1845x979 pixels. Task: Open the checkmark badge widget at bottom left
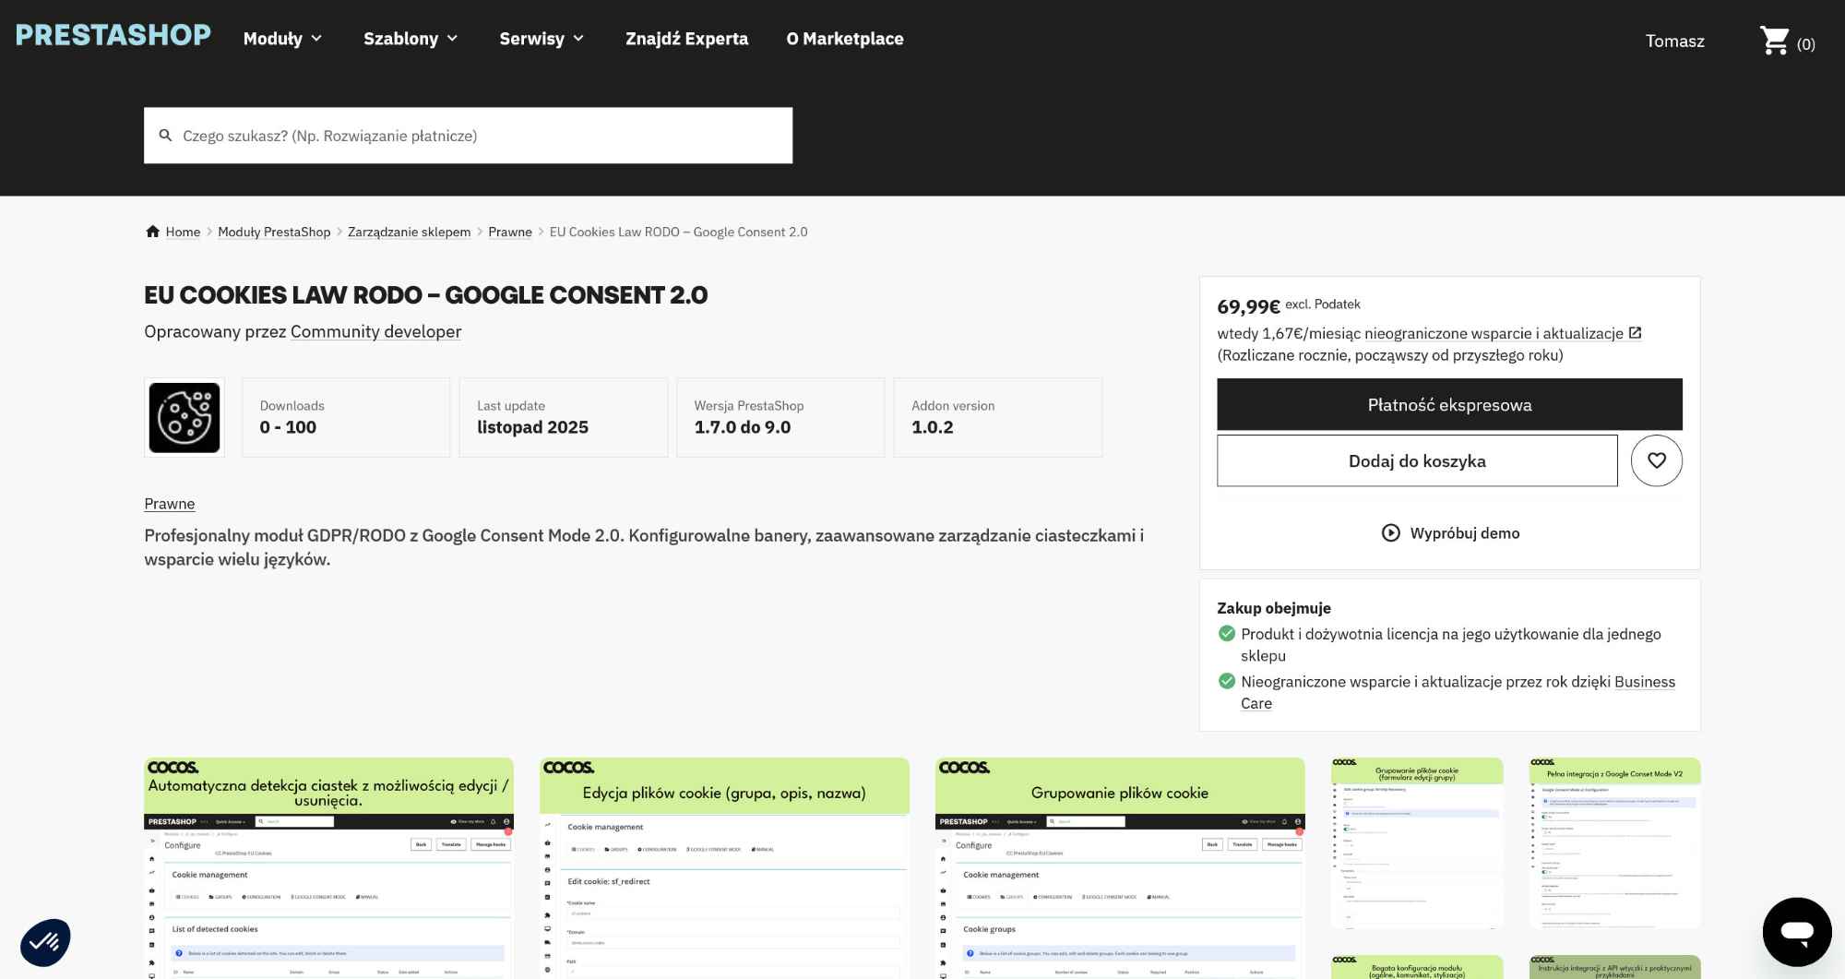pos(45,942)
